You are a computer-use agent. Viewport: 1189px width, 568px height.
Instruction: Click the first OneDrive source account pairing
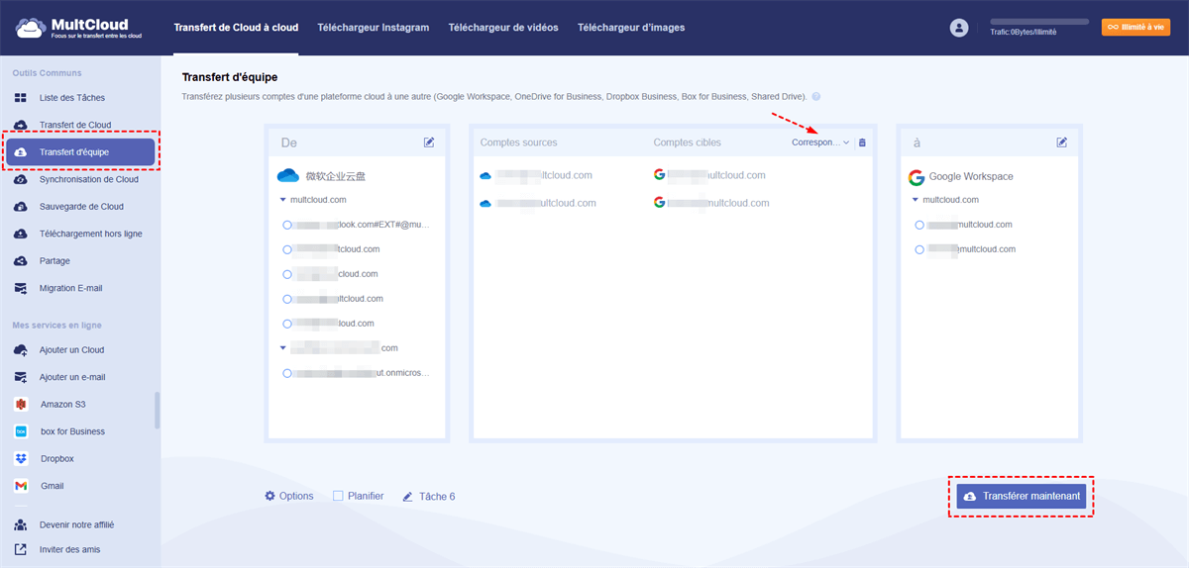[x=536, y=175]
